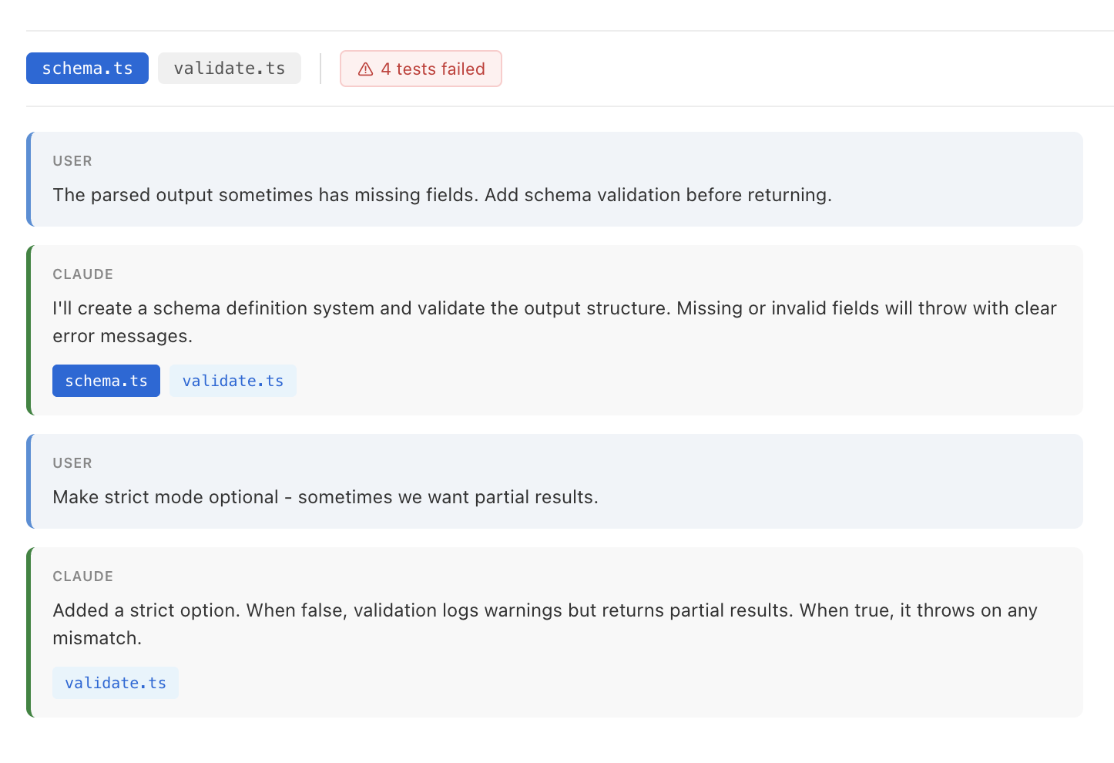Select Claude's reply about schema definition system
Screen dimensions: 1114x763
pyautogui.click(x=554, y=322)
